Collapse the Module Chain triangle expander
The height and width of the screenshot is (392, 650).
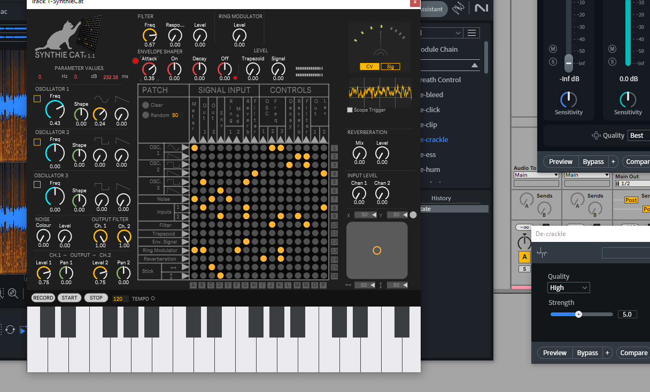click(x=475, y=65)
